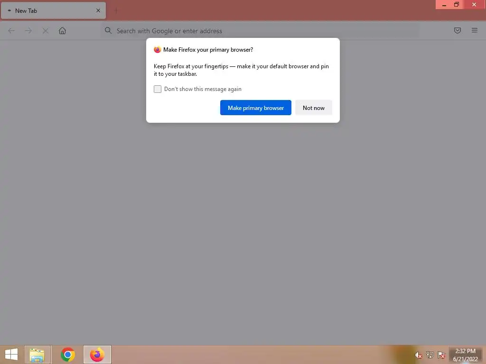This screenshot has height=364, width=486.
Task: Close the Firefox window
Action: click(x=474, y=5)
